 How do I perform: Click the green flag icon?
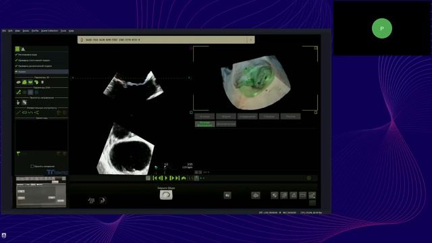18,153
